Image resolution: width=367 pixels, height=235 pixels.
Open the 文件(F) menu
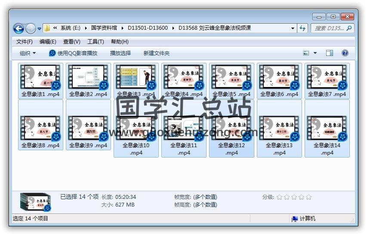(25, 42)
